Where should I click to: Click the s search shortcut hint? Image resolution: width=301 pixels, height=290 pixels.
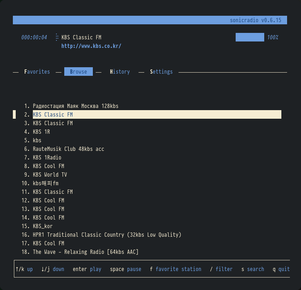(x=253, y=269)
